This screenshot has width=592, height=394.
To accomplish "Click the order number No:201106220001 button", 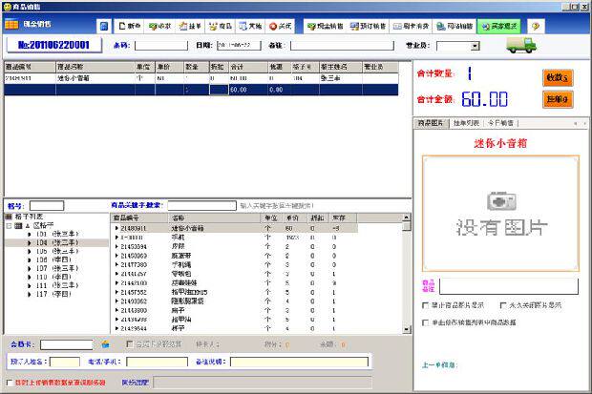I will point(54,45).
